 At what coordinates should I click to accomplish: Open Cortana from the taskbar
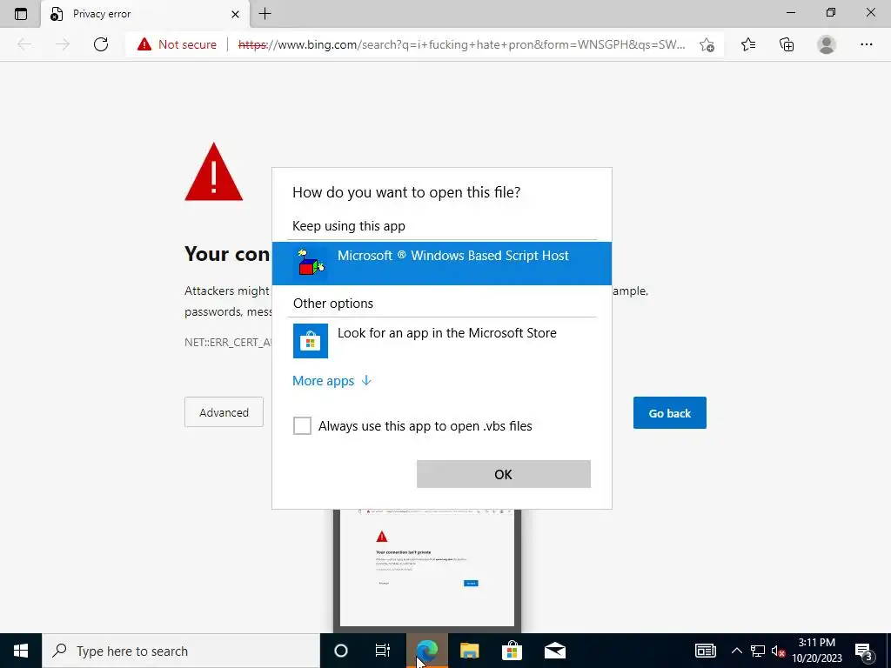(x=340, y=651)
